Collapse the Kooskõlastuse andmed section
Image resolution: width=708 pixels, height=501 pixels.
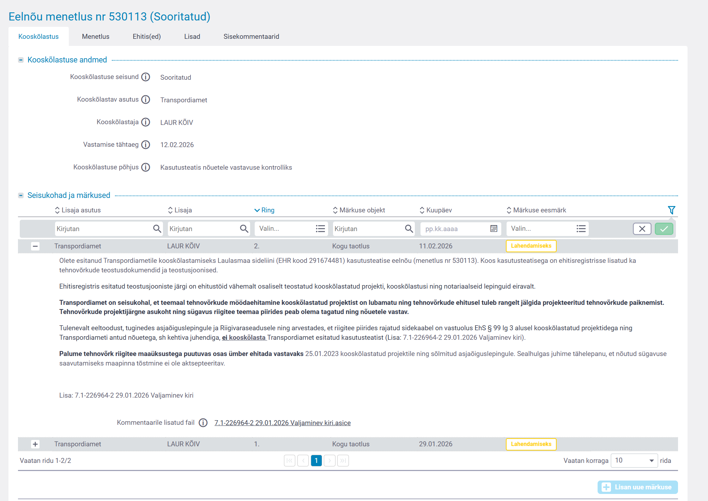point(21,60)
